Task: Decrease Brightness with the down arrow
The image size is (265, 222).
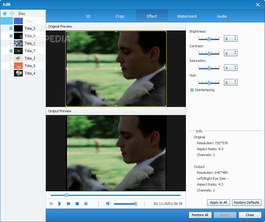Action: (235, 40)
